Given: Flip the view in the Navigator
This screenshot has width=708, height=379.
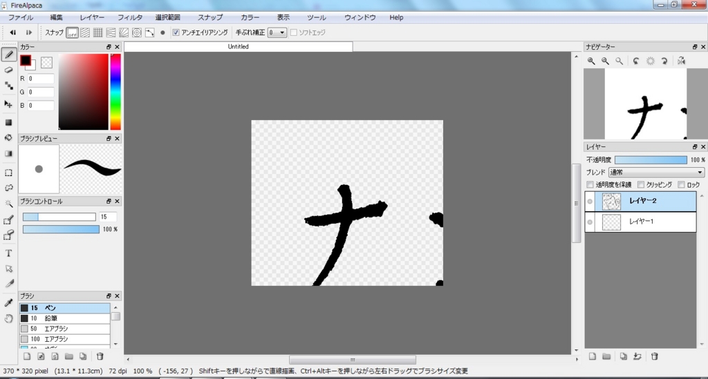Looking at the screenshot, I should coord(681,61).
